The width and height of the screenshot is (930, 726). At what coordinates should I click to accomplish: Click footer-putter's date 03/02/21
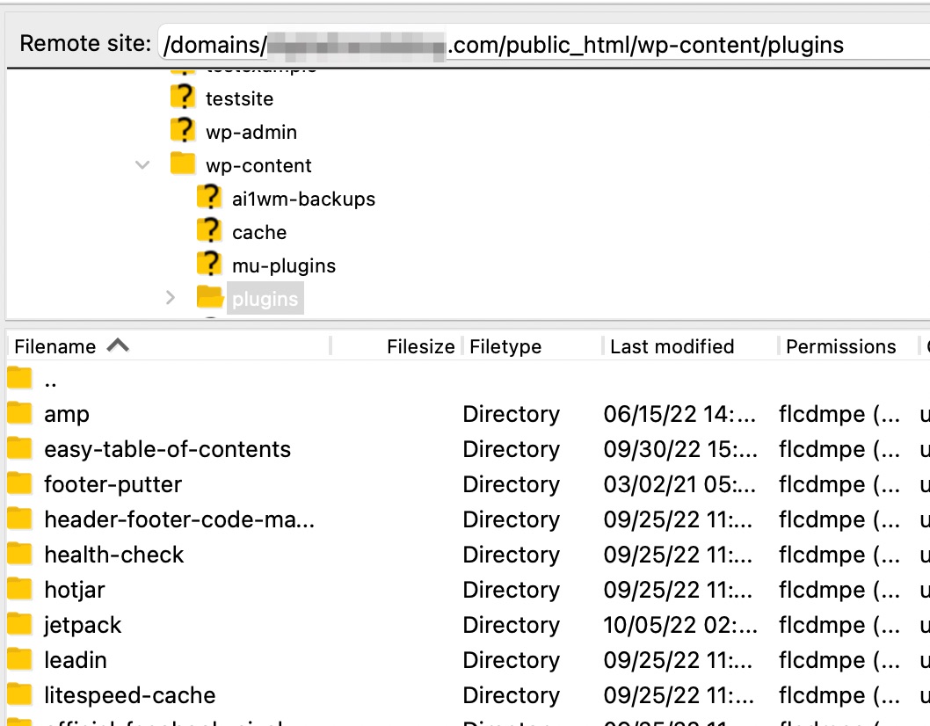coord(679,484)
